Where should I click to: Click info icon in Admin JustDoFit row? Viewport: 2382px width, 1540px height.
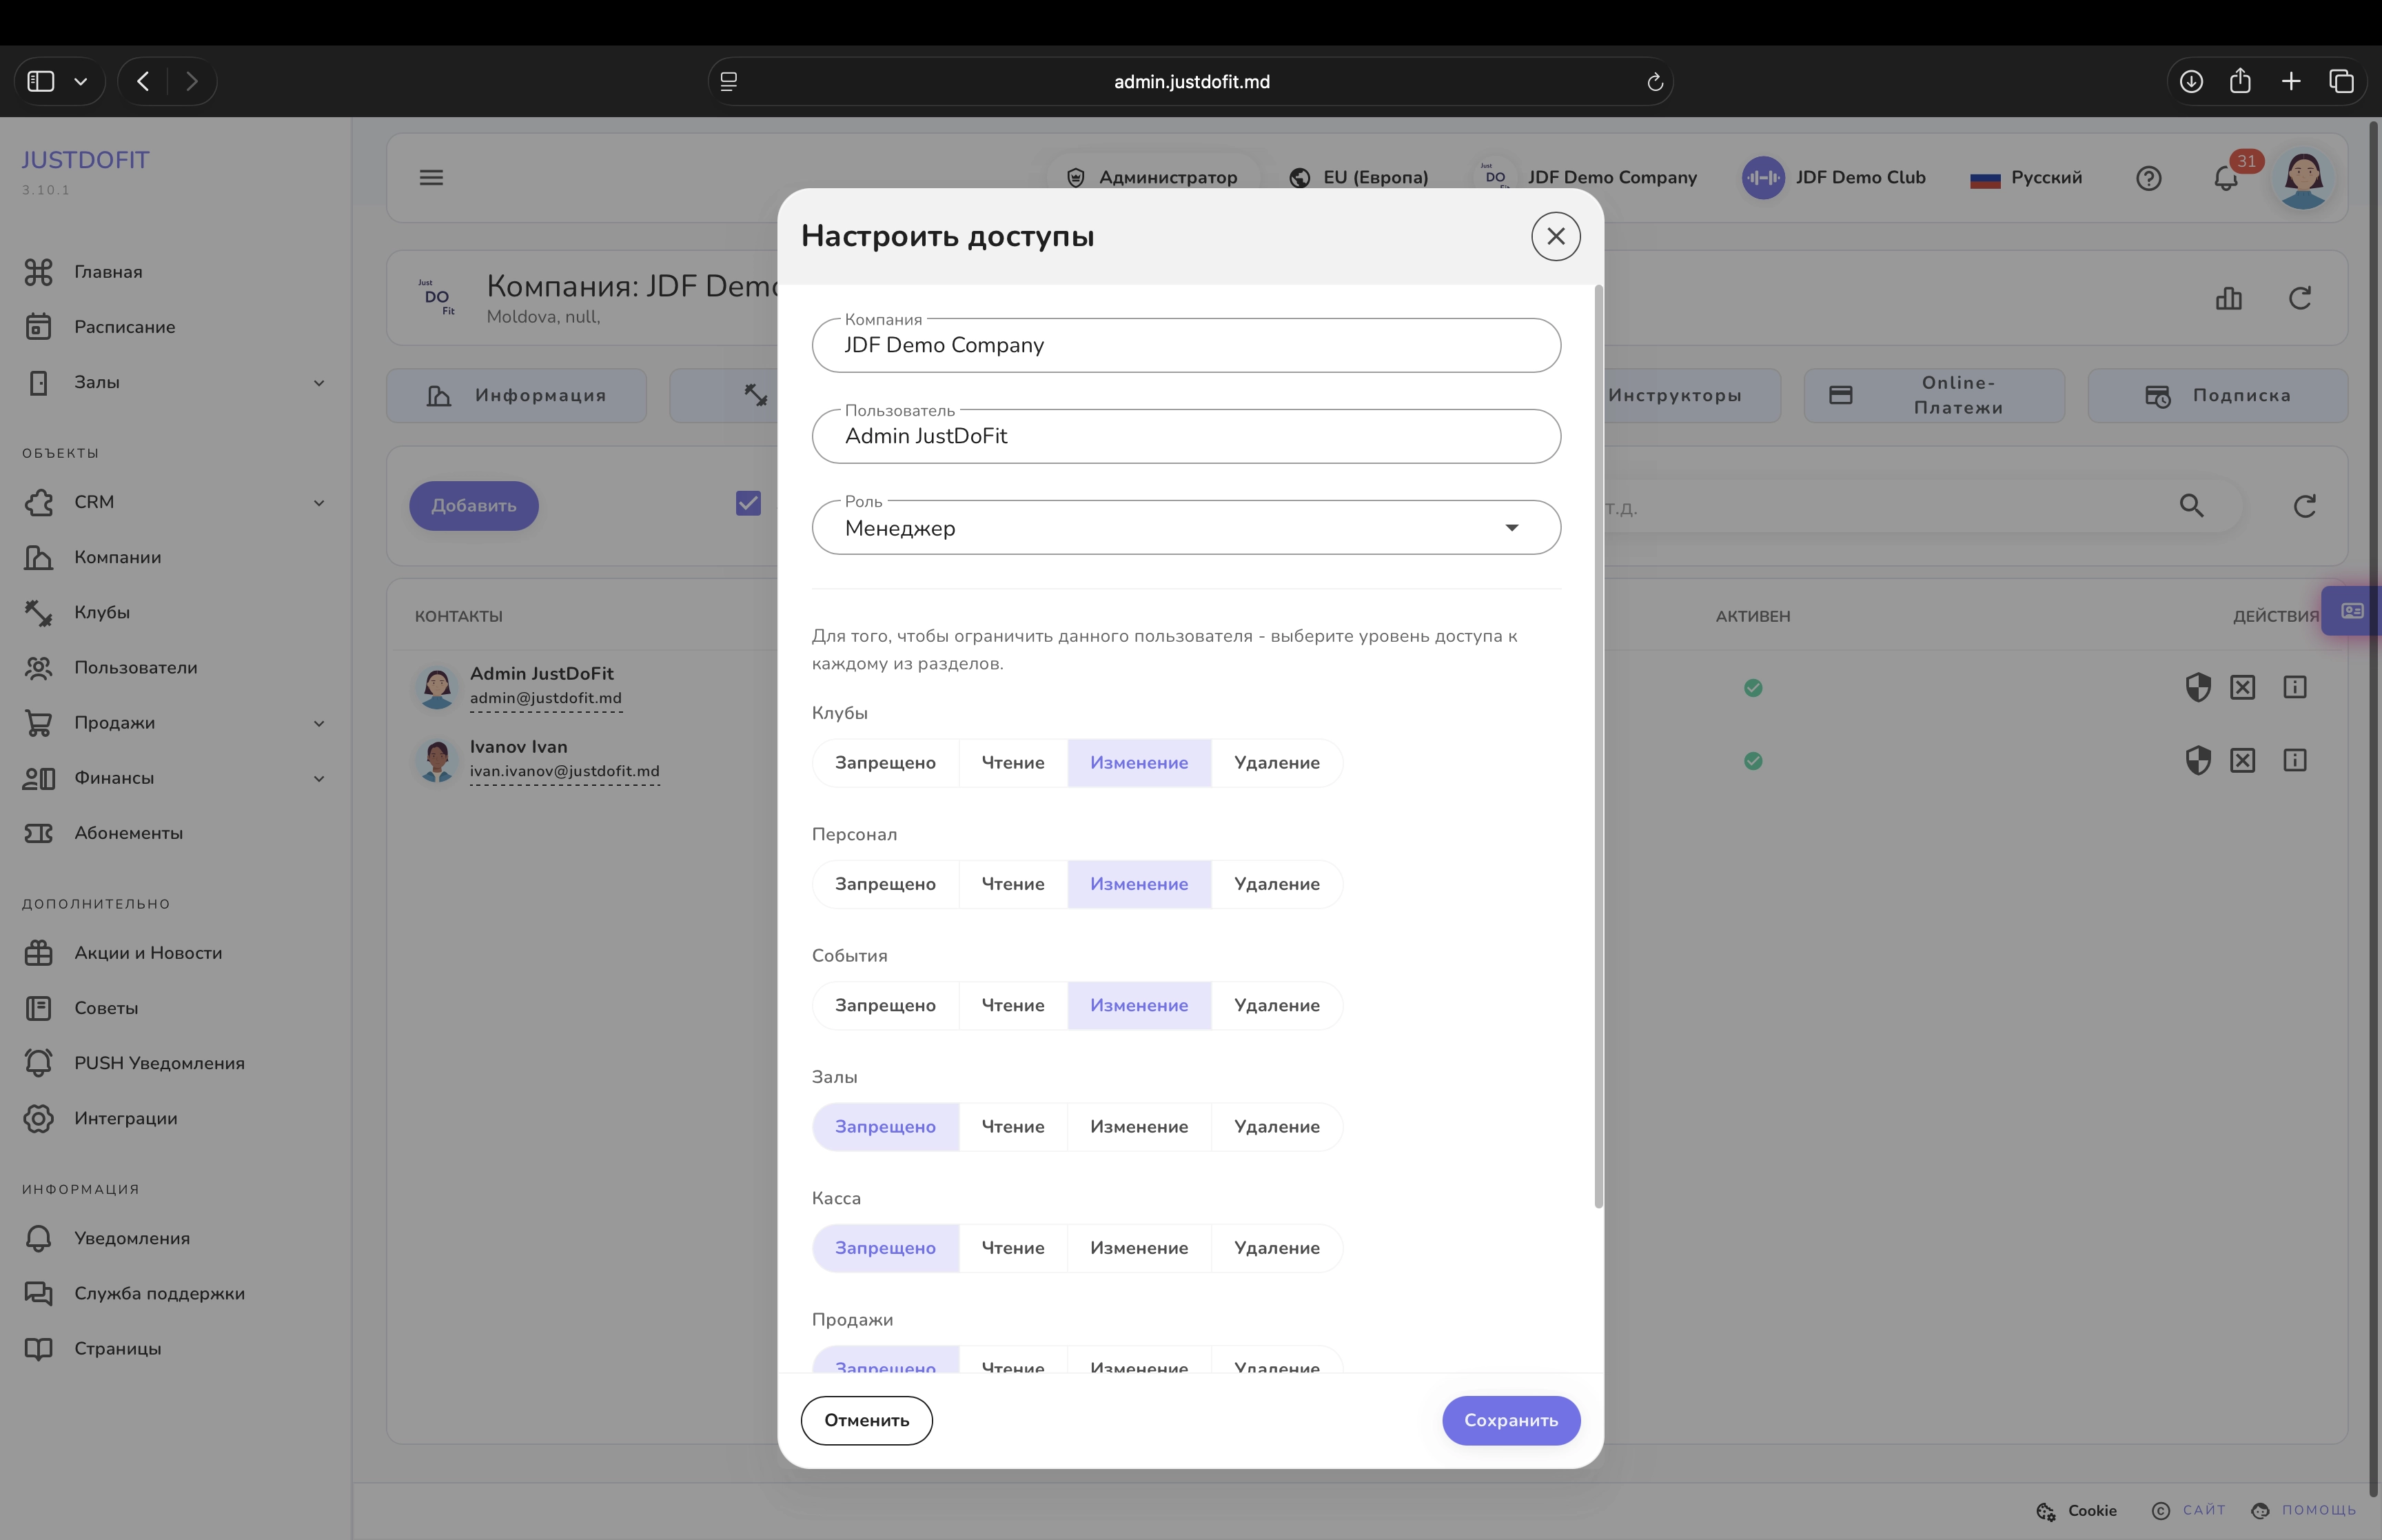click(2295, 687)
